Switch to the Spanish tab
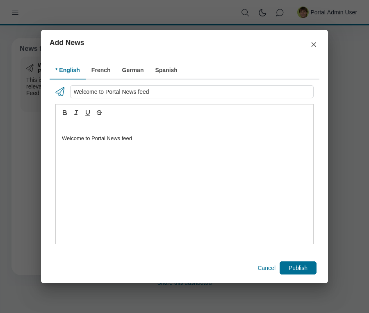The height and width of the screenshot is (313, 369). (166, 70)
